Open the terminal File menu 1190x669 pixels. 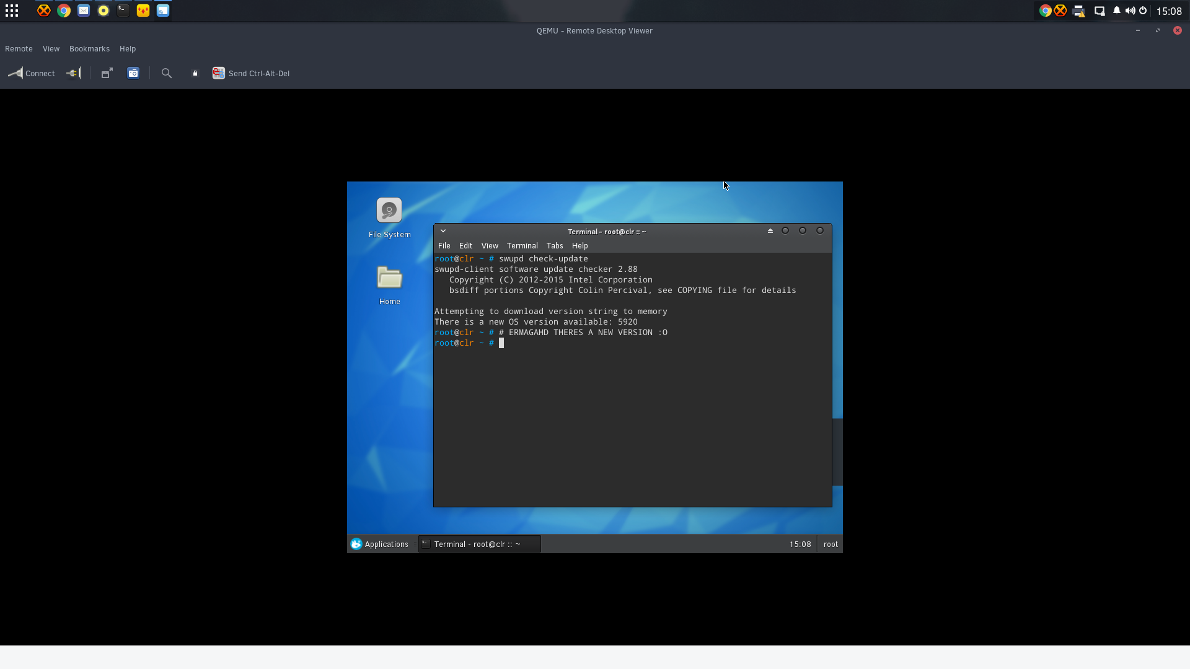(x=444, y=246)
